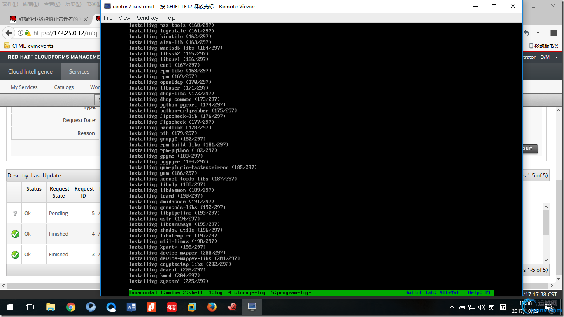Click the green check icon for request 4
The height and width of the screenshot is (317, 564).
click(15, 234)
